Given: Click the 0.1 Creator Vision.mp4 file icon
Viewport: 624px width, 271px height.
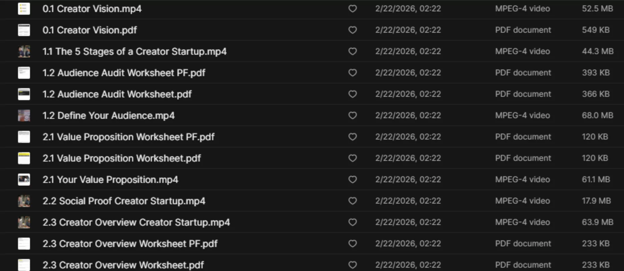Looking at the screenshot, I should coord(24,9).
